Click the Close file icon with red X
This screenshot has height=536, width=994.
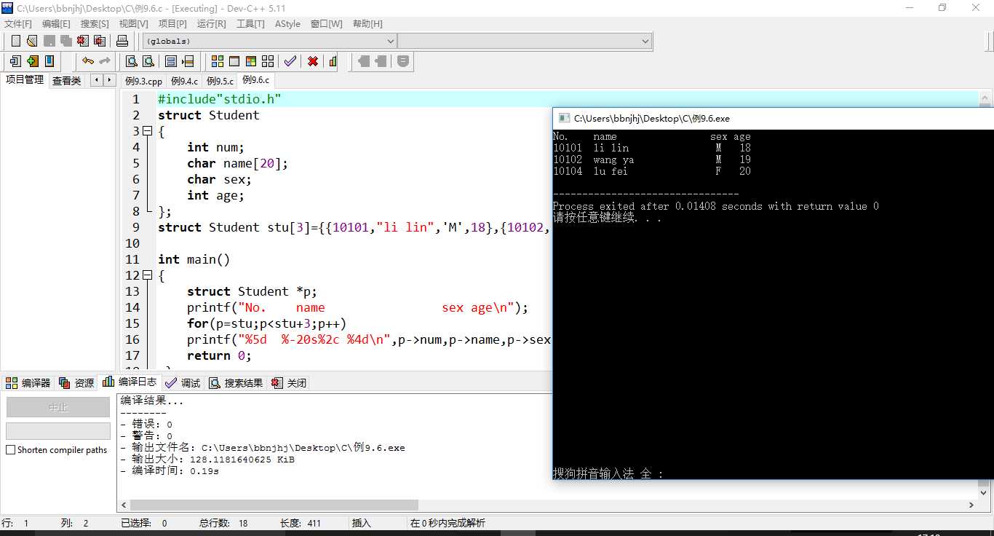click(x=83, y=41)
